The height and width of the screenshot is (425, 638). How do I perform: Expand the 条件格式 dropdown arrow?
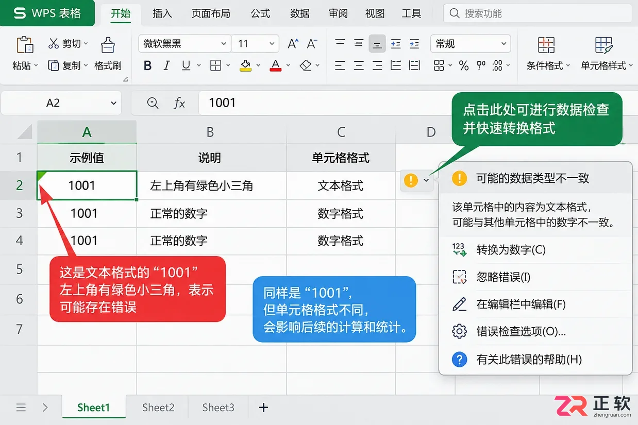point(568,66)
